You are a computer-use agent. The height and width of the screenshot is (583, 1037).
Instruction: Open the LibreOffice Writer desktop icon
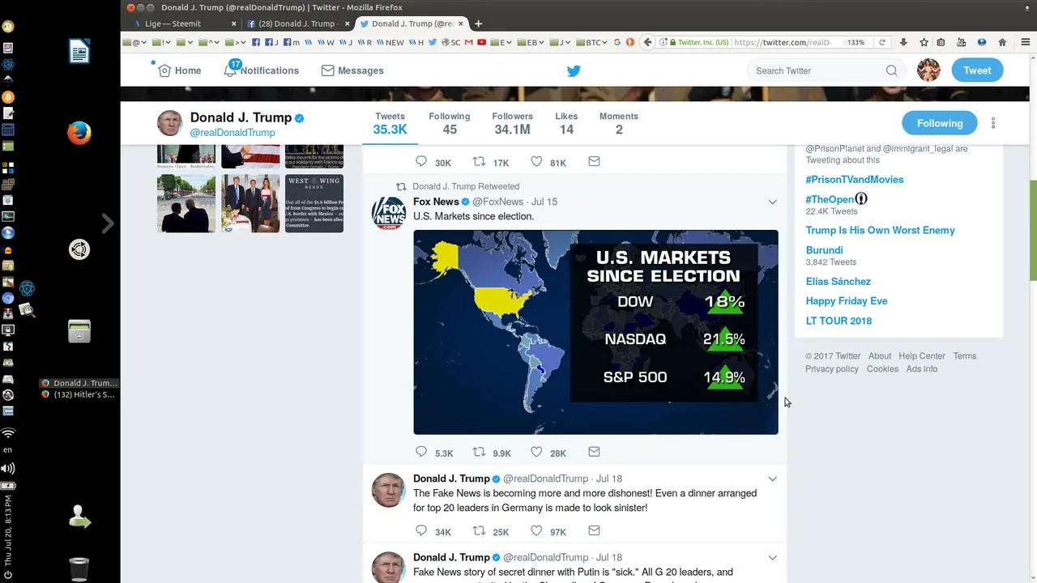[79, 53]
